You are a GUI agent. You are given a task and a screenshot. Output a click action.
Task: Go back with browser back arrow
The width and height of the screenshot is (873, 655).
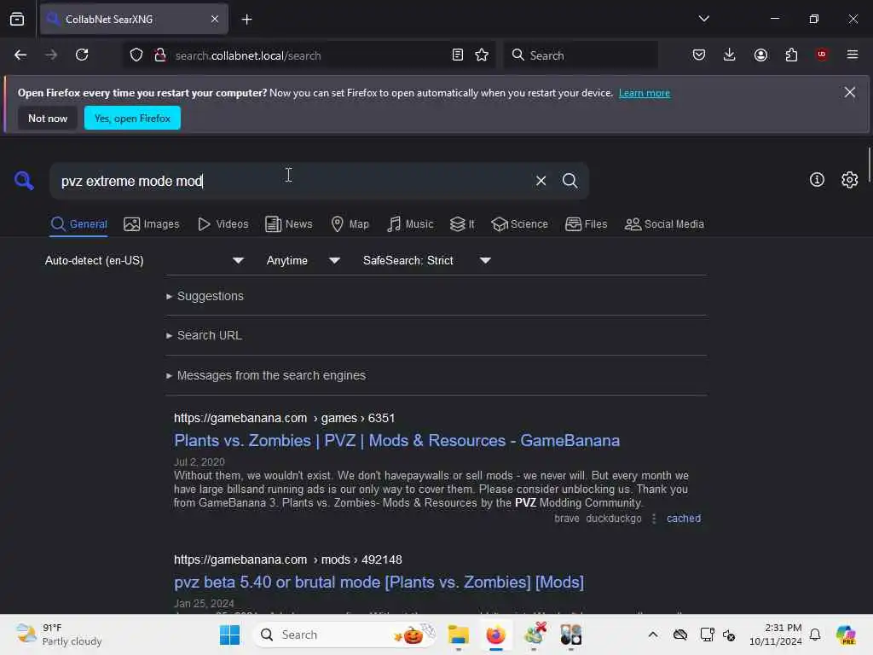click(20, 55)
